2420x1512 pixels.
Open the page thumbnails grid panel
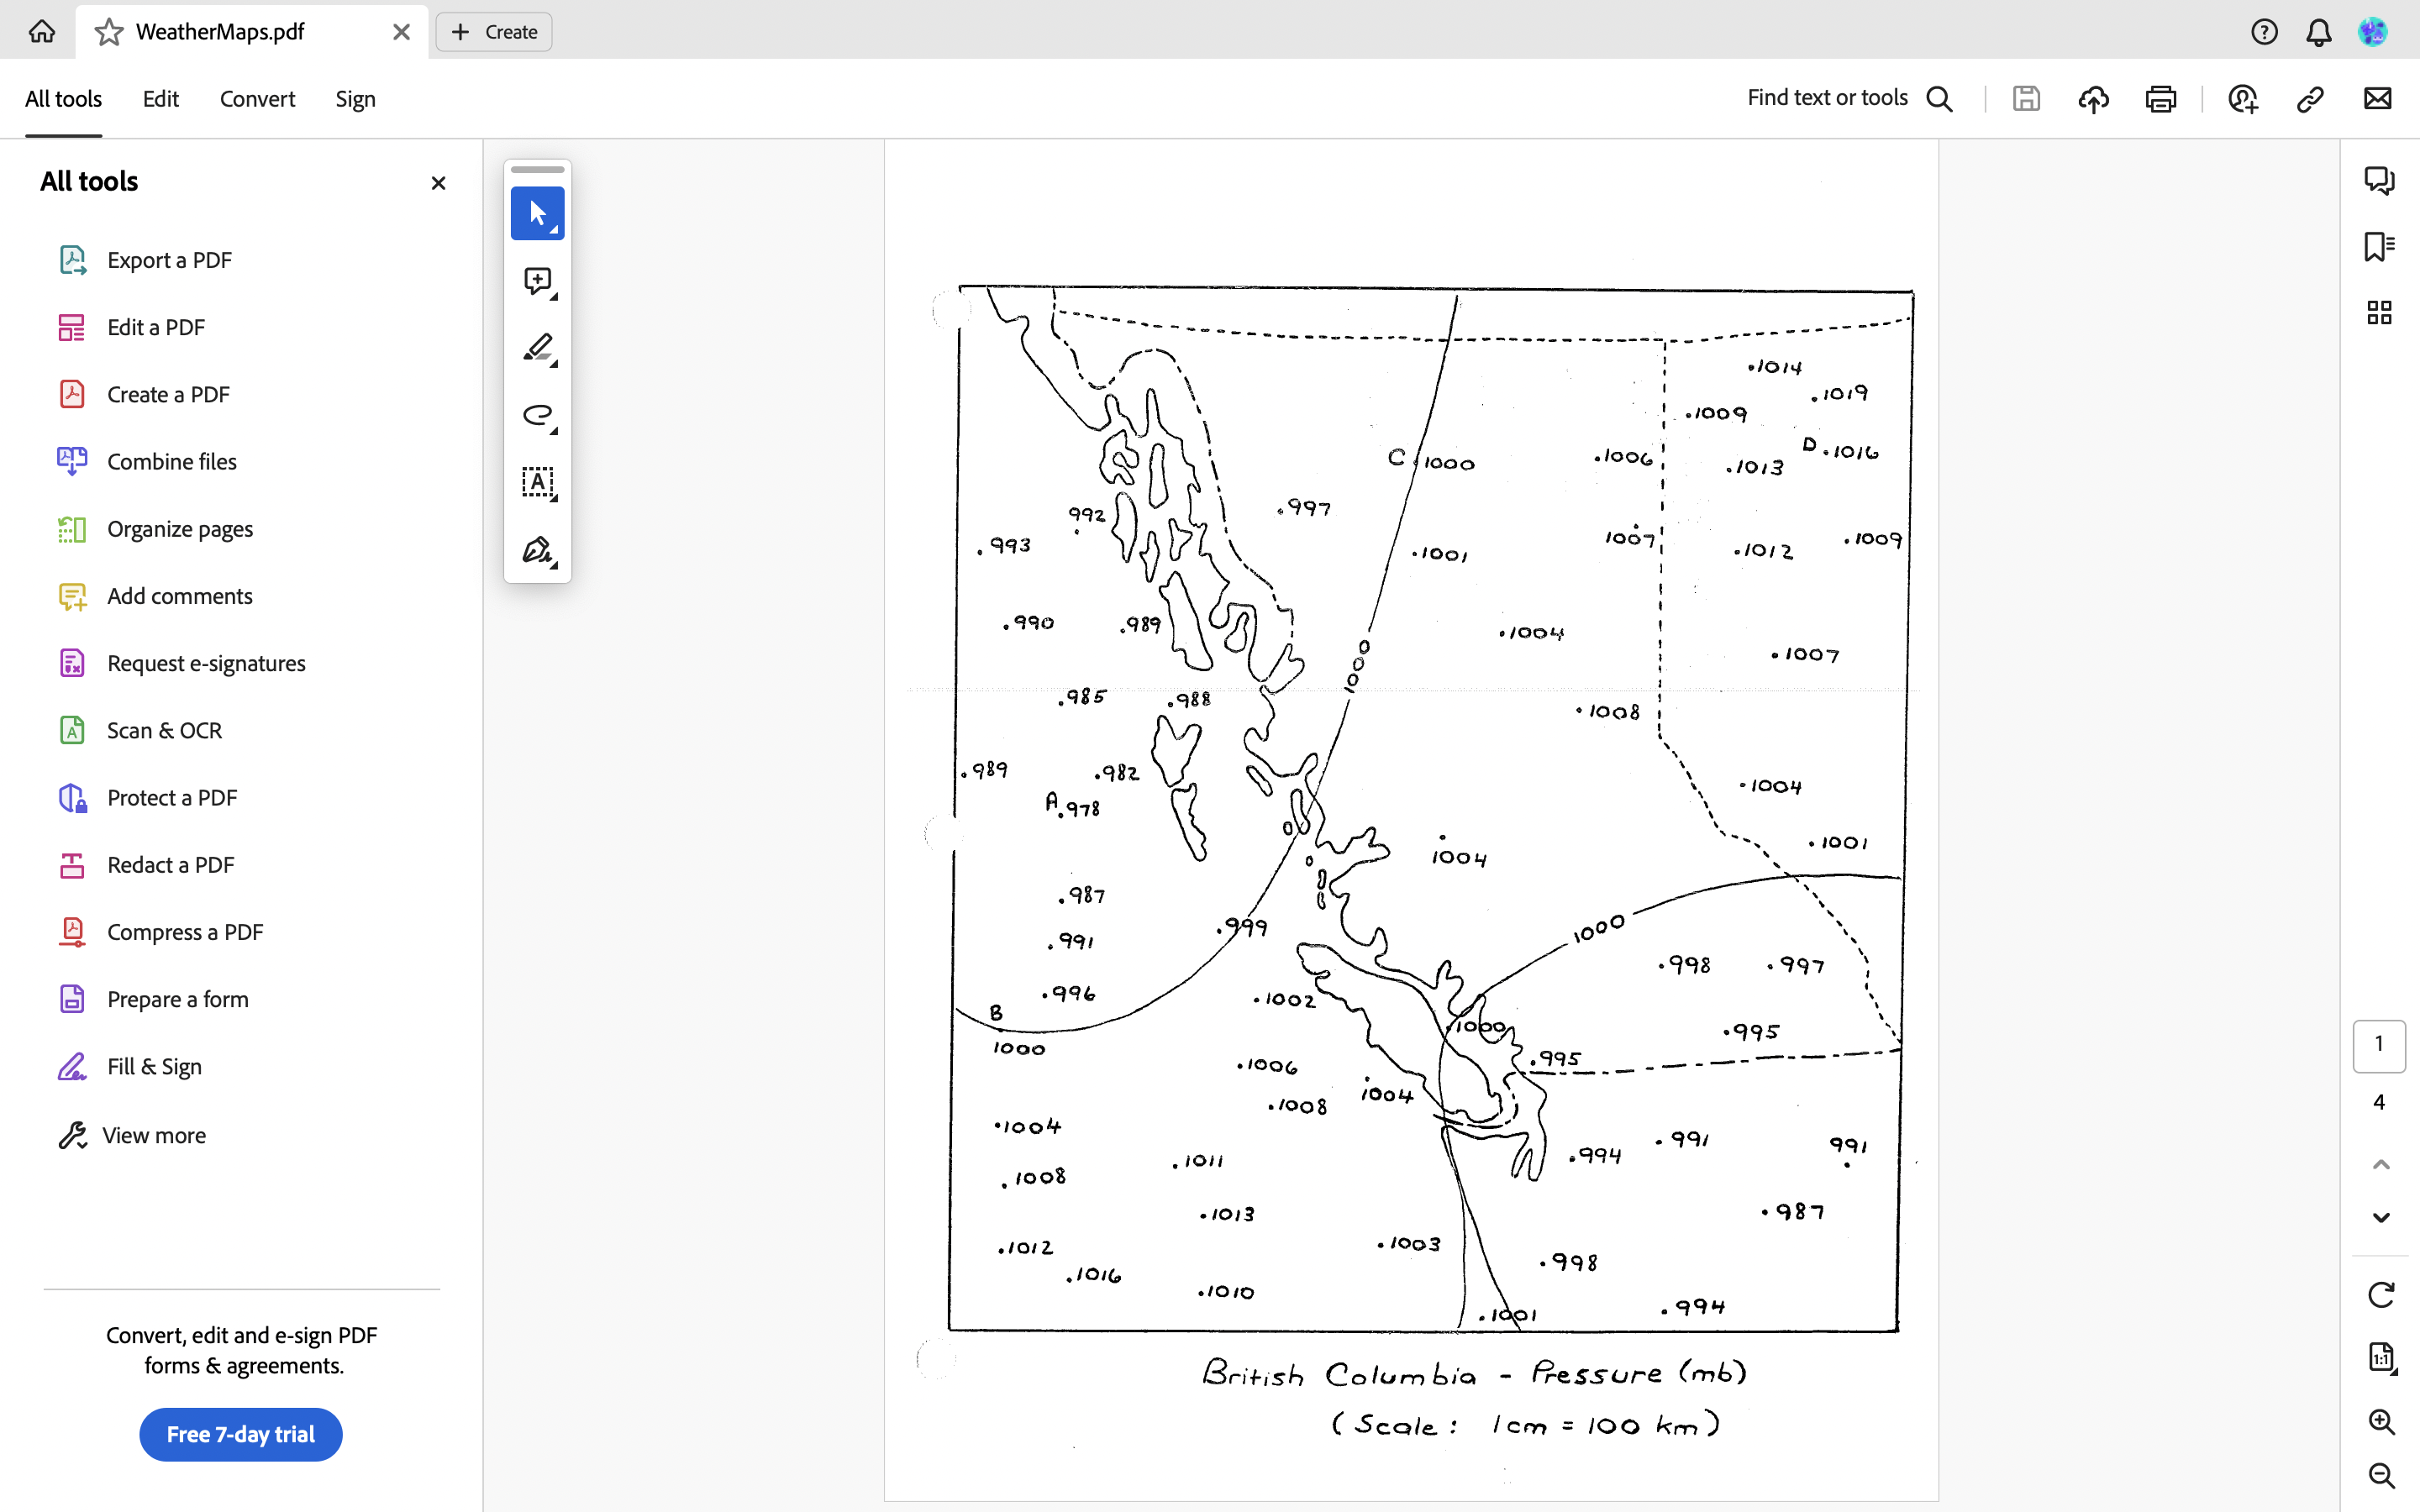point(2378,312)
